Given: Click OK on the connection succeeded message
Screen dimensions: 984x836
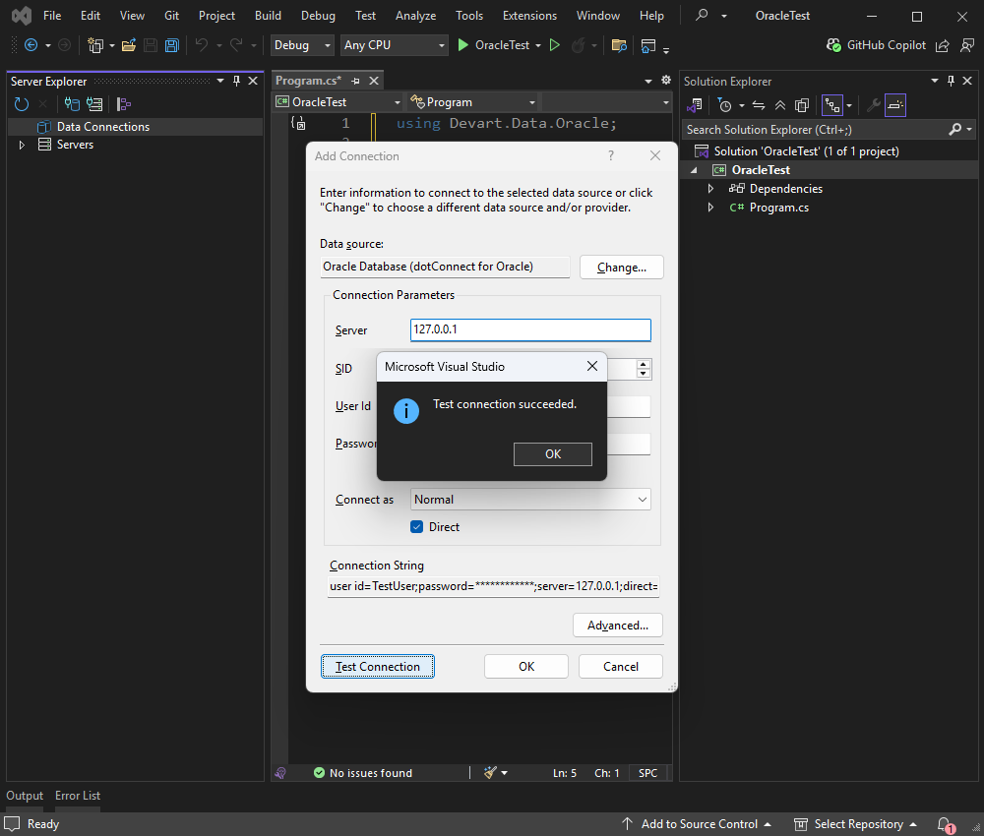Looking at the screenshot, I should click(x=552, y=453).
